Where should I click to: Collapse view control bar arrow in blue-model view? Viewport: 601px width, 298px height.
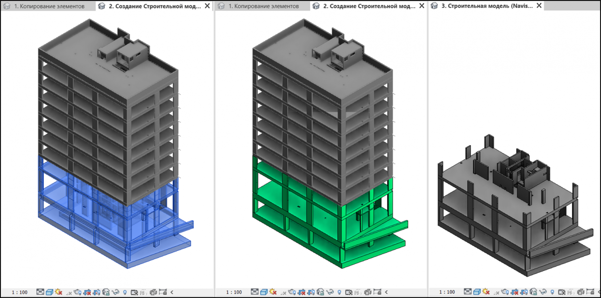click(172, 292)
